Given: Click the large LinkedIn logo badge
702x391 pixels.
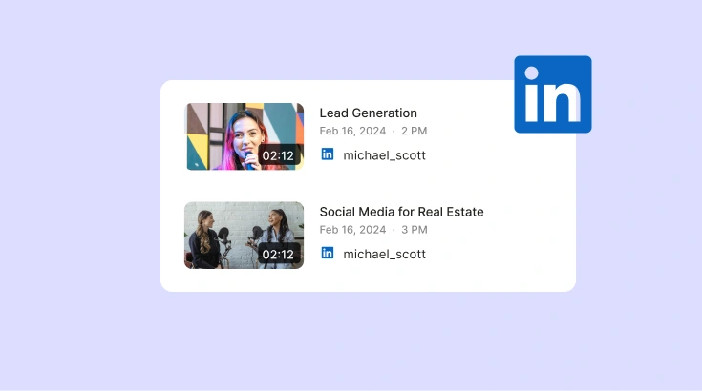Looking at the screenshot, I should (x=553, y=94).
